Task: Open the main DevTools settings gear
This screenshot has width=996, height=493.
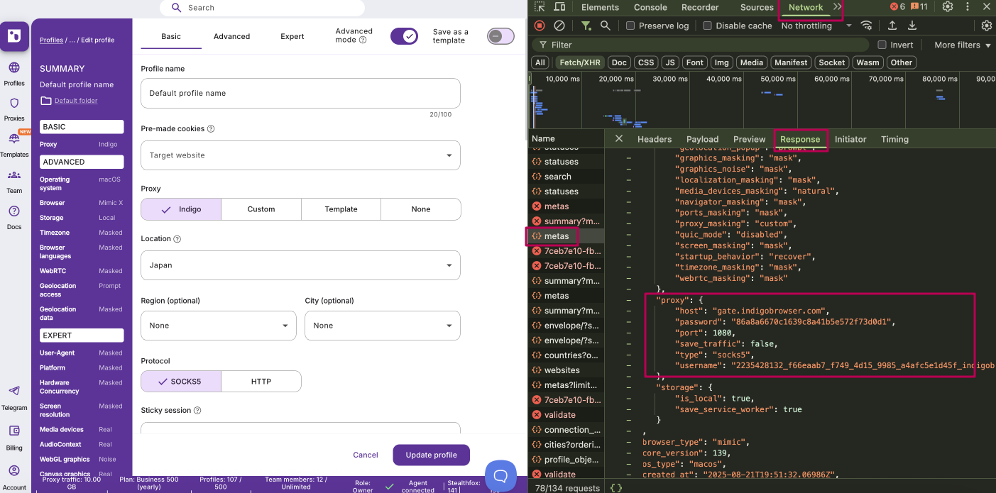Action: click(948, 7)
